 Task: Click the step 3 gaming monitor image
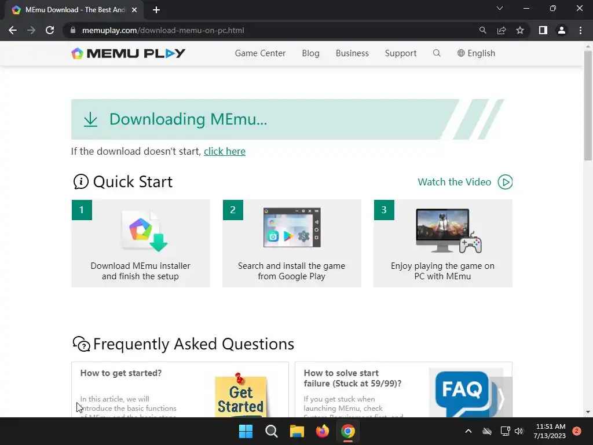(x=449, y=231)
